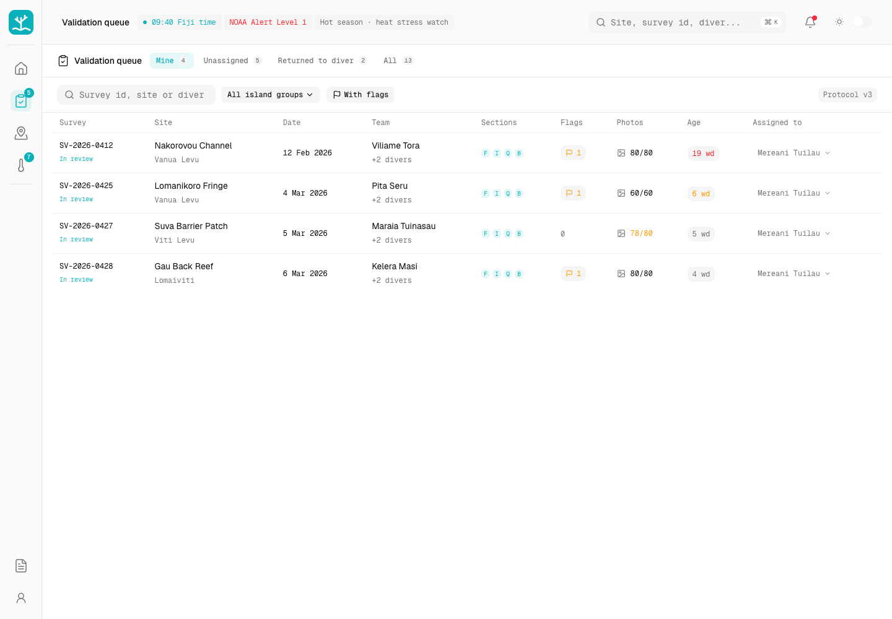892x619 pixels.
Task: Click section B chip for Suva Barrier Patch
Action: tap(519, 234)
